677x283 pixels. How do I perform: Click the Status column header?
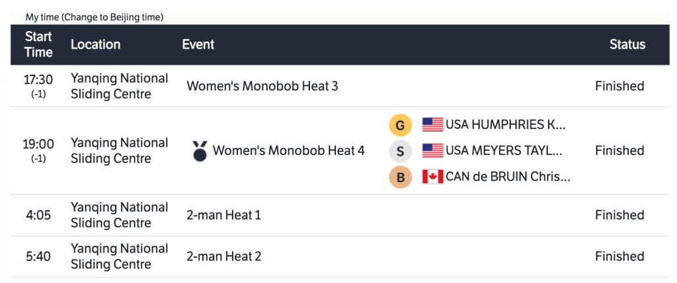(627, 44)
